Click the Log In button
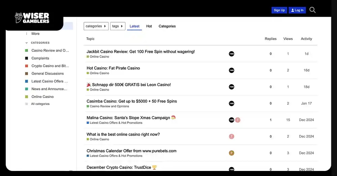Screen dimensions: 337x176 tap(297, 10)
